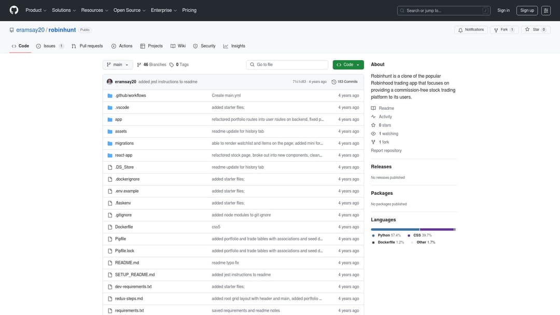The width and height of the screenshot is (560, 315).
Task: Click the history clock icon by 183 Commits
Action: (x=333, y=82)
